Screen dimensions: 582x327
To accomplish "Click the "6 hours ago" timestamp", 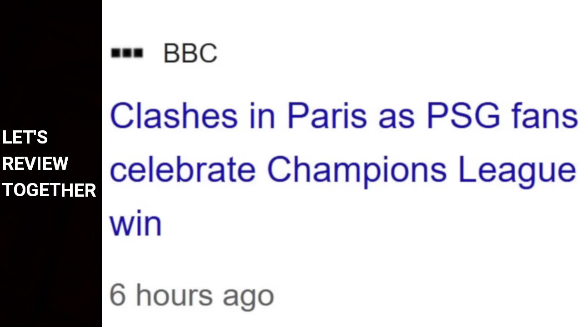I will tap(191, 296).
